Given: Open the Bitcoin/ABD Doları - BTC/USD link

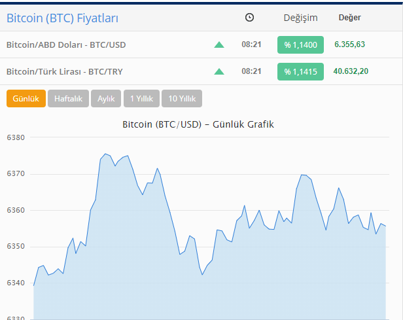Looking at the screenshot, I should 66,44.
